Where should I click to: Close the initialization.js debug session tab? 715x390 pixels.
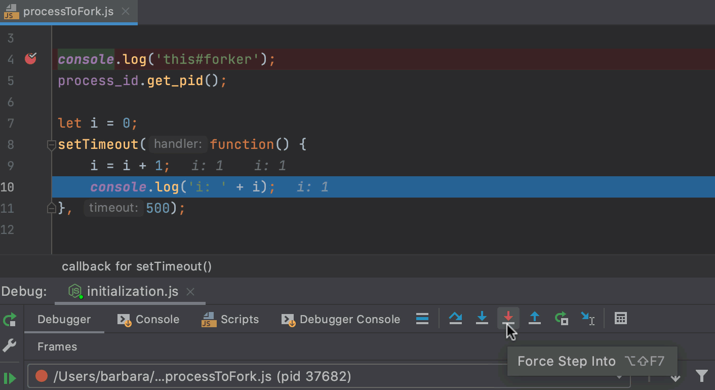190,292
